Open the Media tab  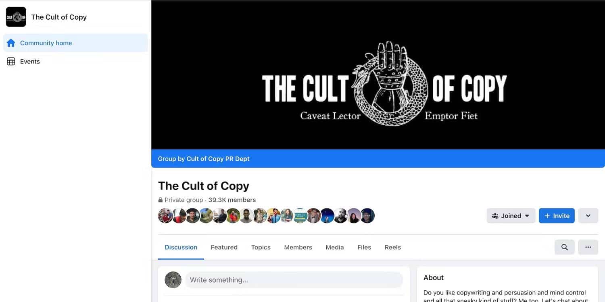click(335, 247)
